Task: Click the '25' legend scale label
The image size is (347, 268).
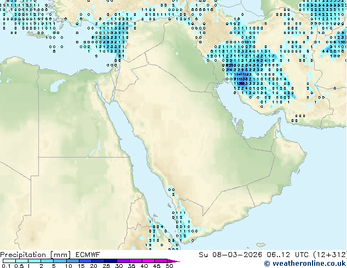Action: coord(106,266)
